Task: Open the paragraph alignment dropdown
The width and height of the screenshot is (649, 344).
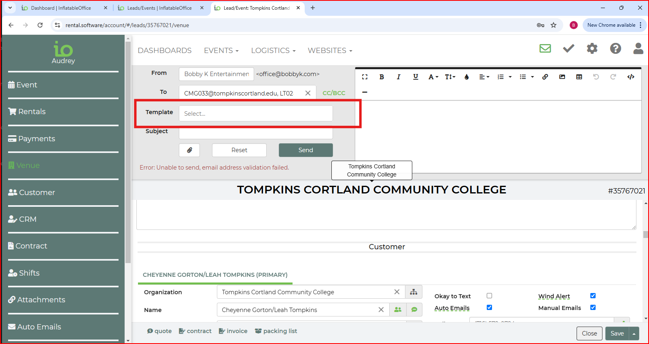Action: click(x=484, y=77)
